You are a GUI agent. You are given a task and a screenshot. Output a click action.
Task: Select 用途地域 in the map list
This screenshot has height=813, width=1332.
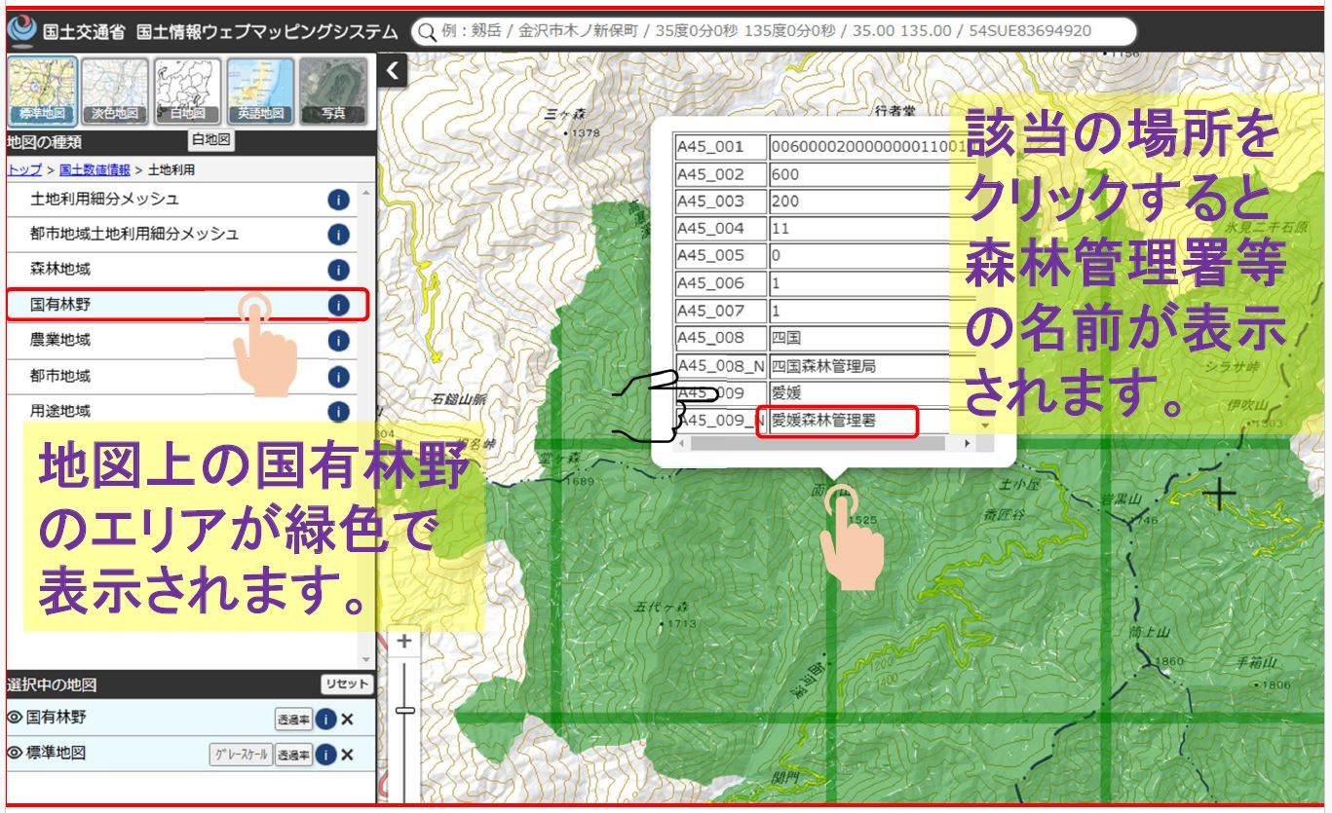coord(181,411)
